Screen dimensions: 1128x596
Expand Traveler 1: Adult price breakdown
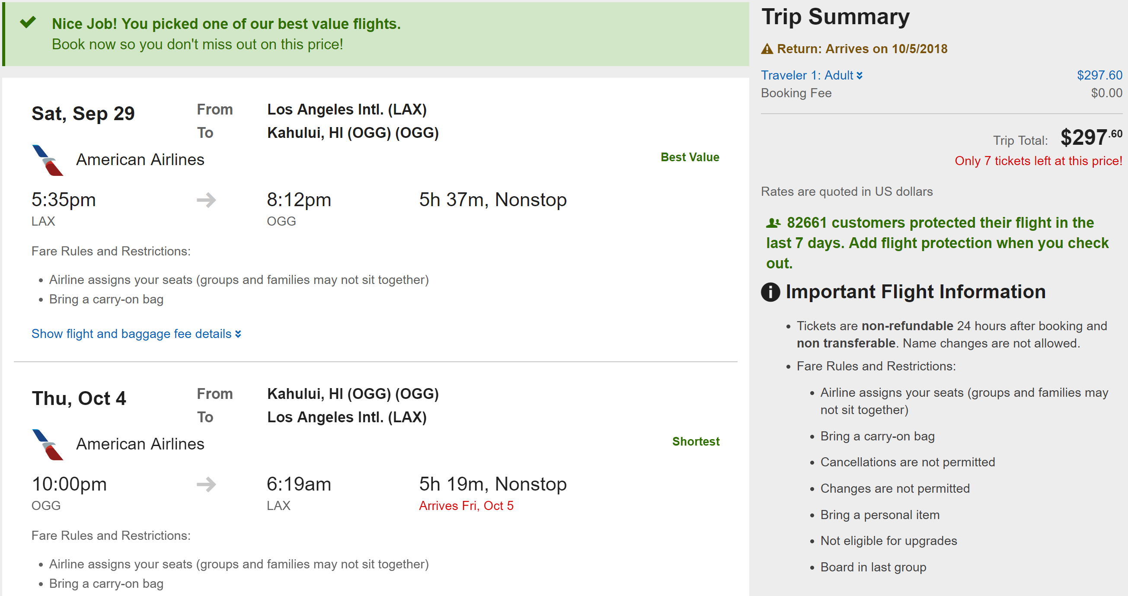point(807,75)
